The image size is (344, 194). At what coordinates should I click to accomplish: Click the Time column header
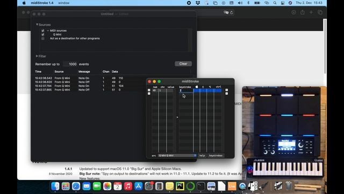[x=38, y=72]
